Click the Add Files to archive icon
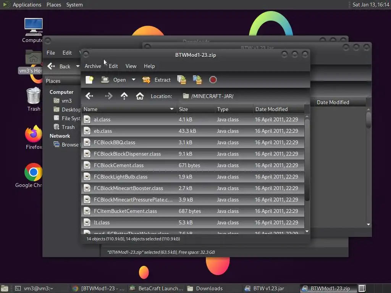The image size is (391, 293). point(181,80)
